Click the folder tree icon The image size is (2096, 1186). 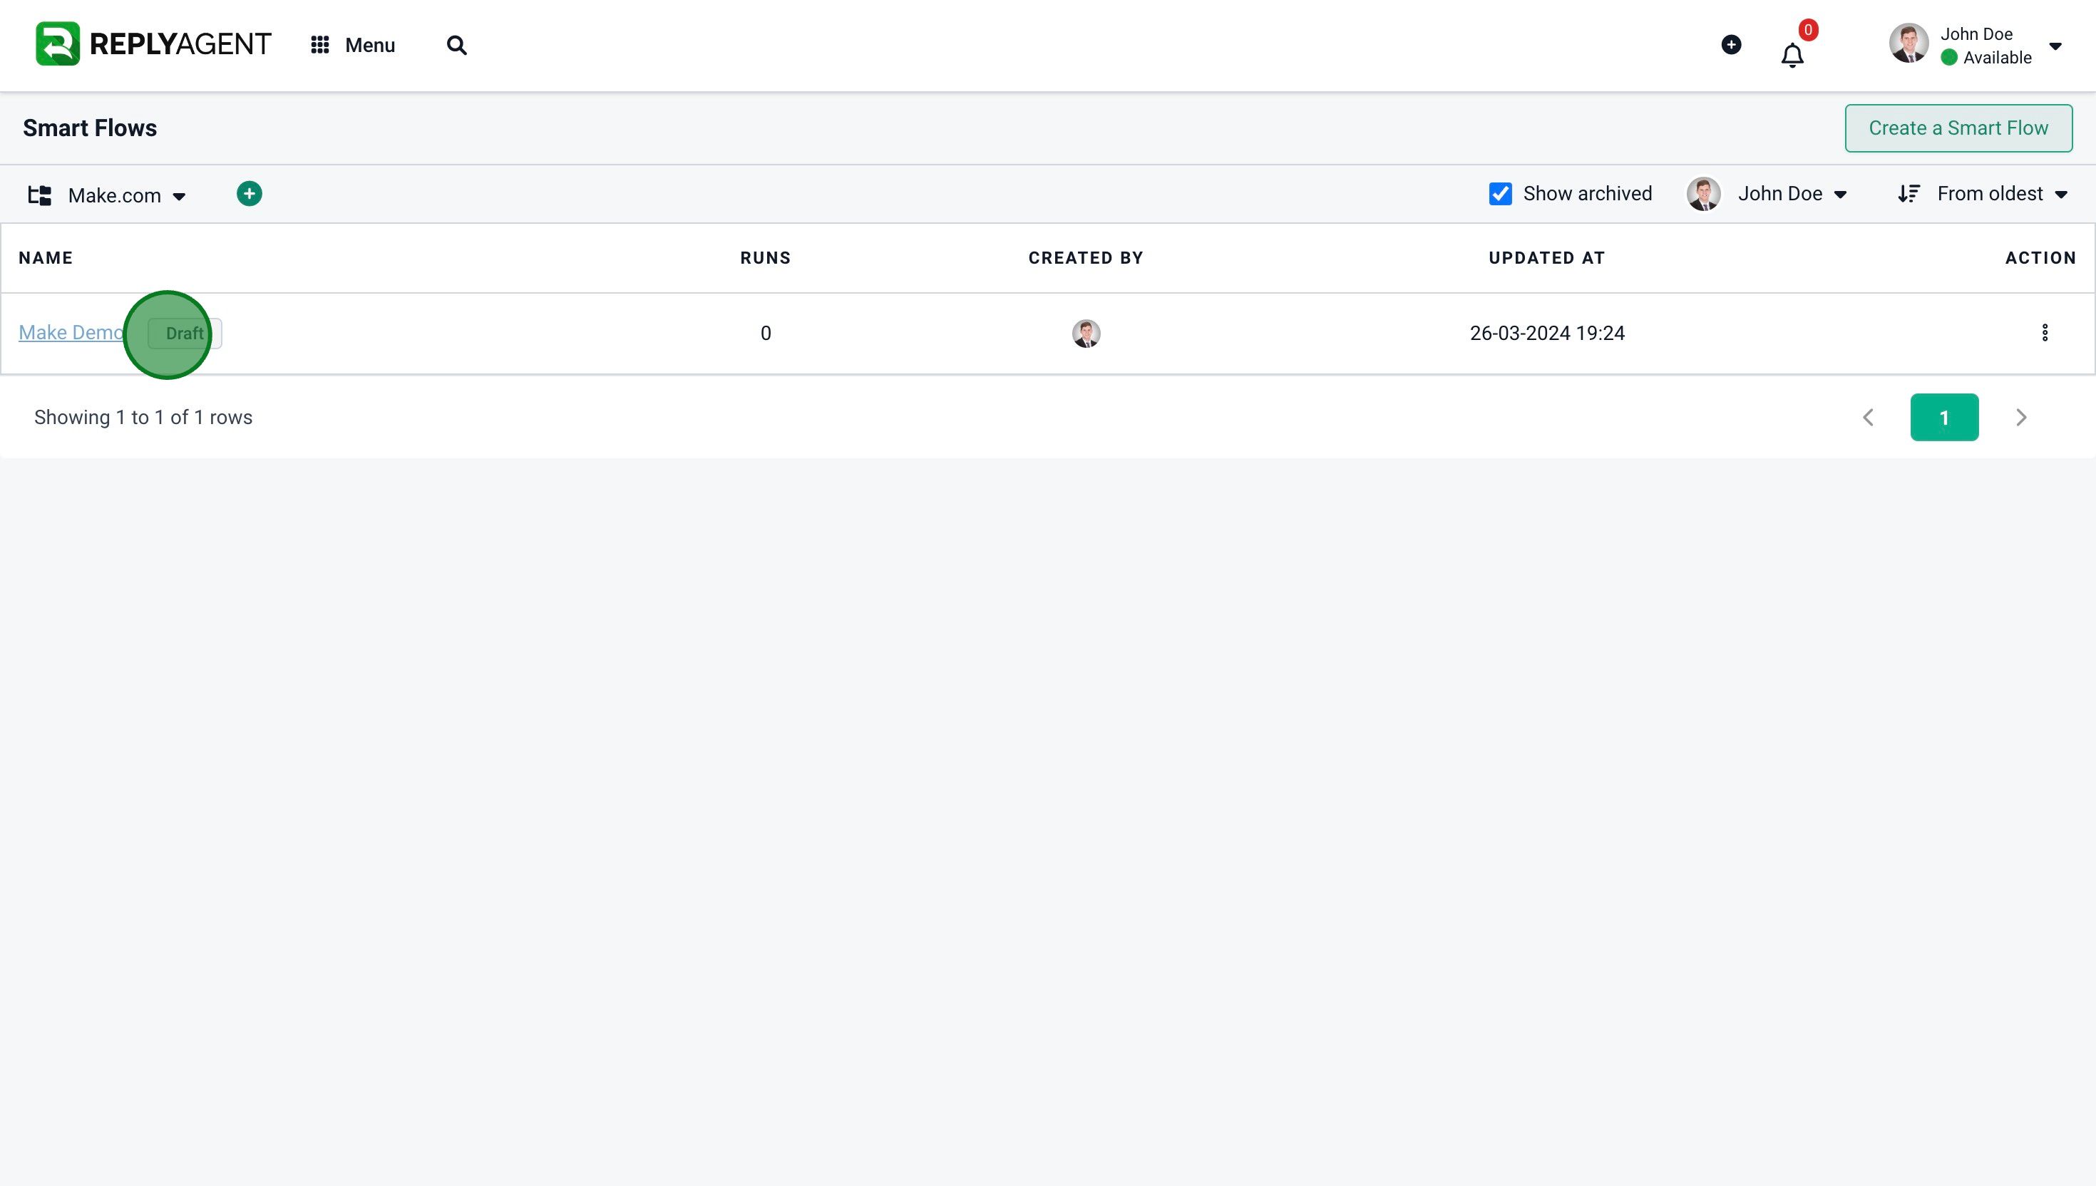coord(40,195)
